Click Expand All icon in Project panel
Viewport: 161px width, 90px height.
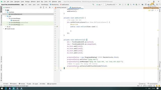44,7
